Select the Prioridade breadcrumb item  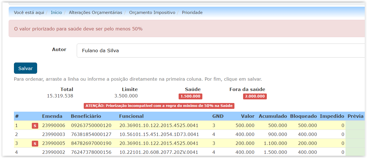[192, 13]
